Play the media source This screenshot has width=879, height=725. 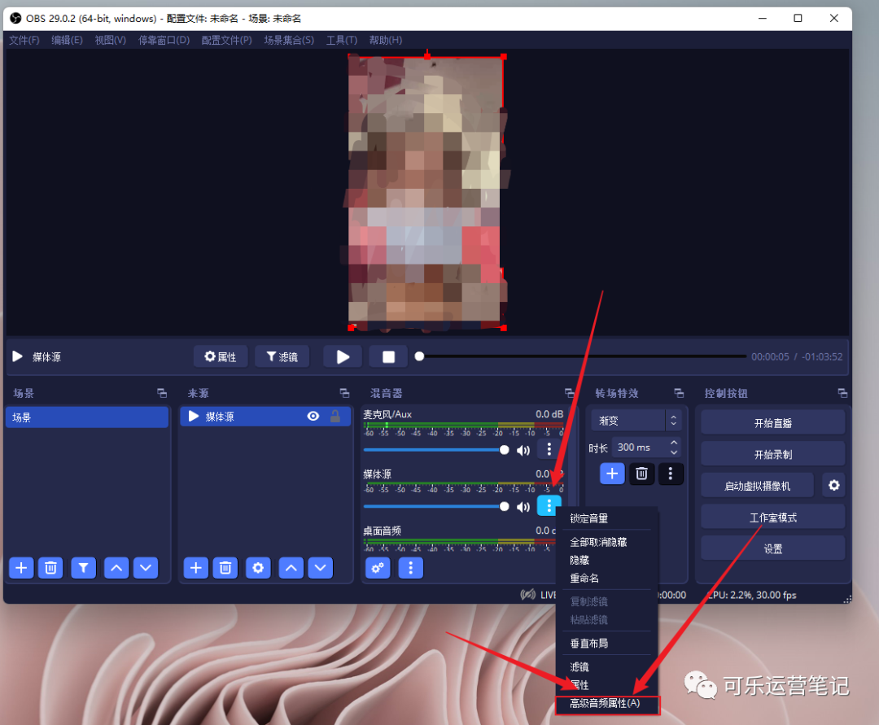343,357
